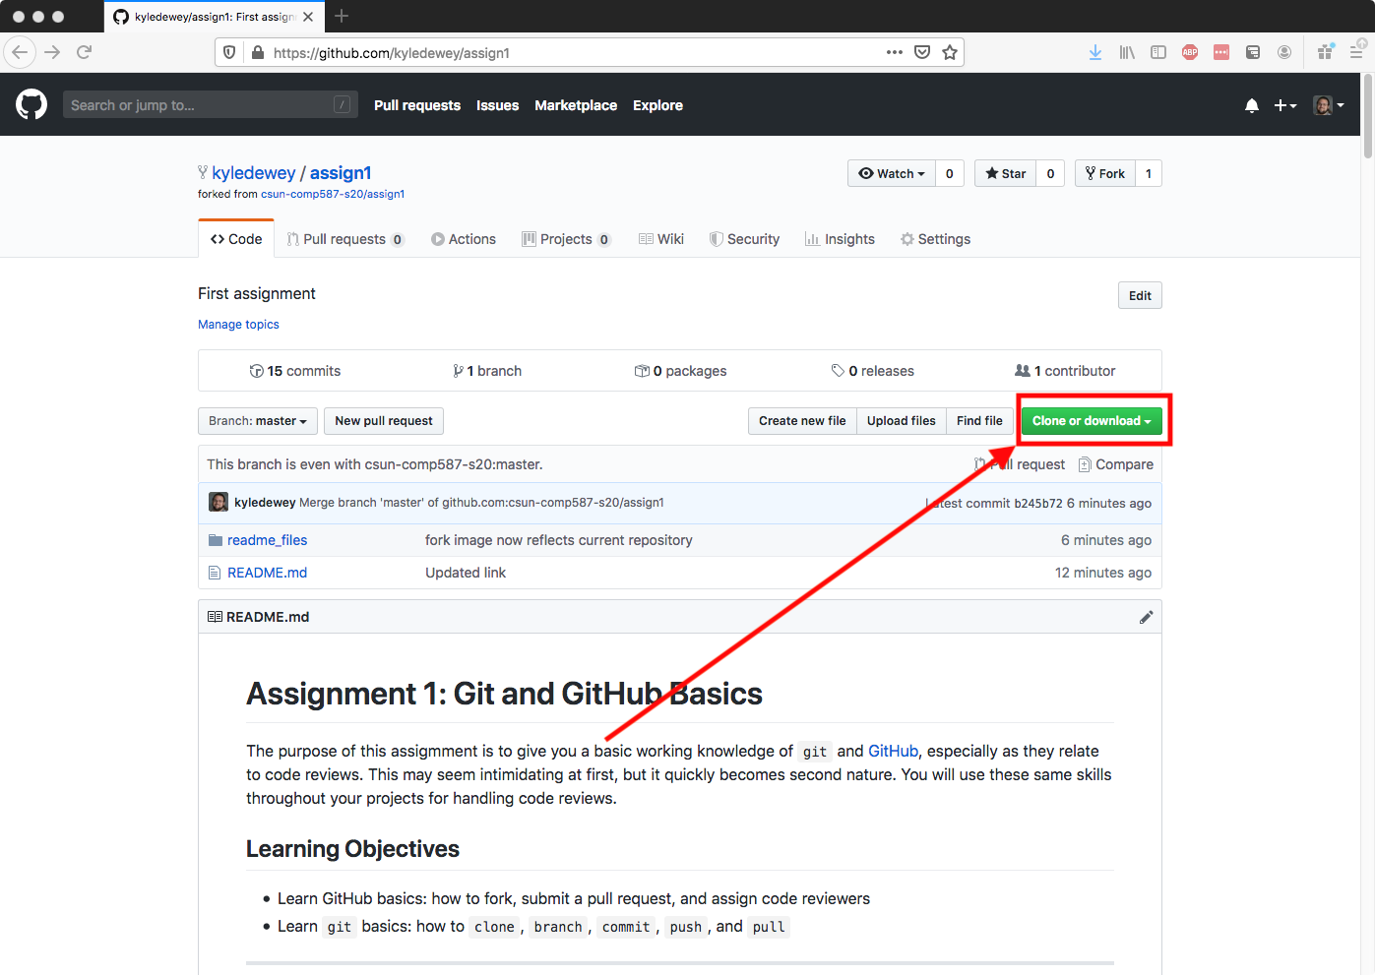Image resolution: width=1375 pixels, height=975 pixels.
Task: Close the kyledewey/assign1 tab
Action: pyautogui.click(x=308, y=17)
